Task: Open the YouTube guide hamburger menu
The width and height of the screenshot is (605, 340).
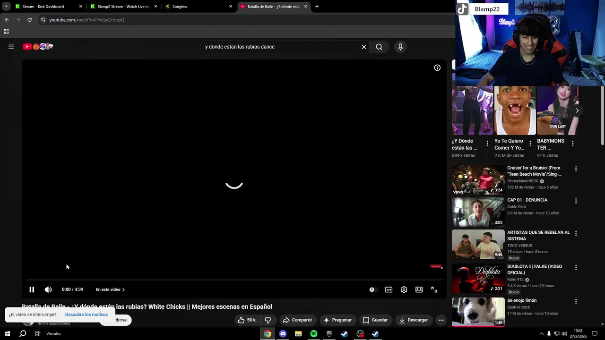Action: coord(11,47)
